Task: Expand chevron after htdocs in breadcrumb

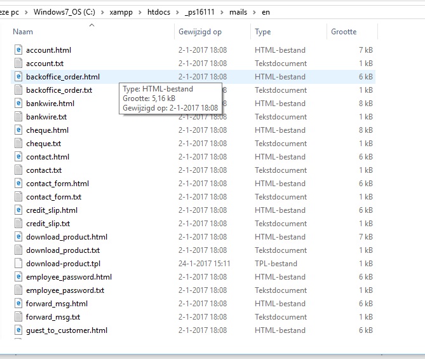Action: pos(177,13)
